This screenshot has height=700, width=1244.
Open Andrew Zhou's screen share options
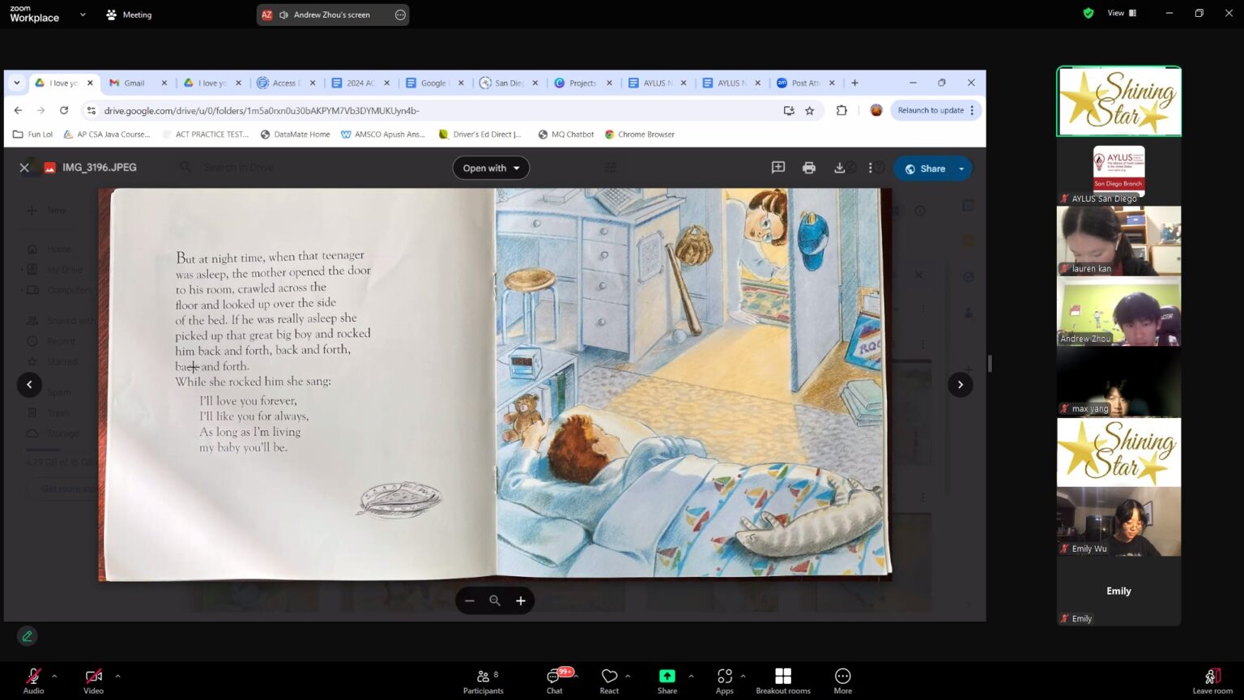coord(400,15)
